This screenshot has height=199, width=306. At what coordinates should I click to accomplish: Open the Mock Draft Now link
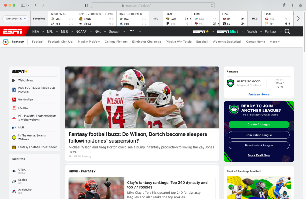click(x=259, y=155)
